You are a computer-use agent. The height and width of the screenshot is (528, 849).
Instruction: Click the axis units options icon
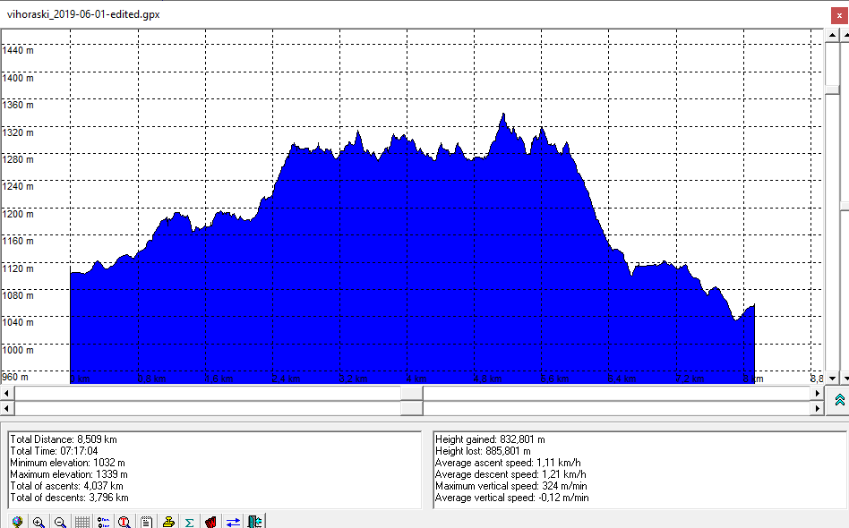103,522
